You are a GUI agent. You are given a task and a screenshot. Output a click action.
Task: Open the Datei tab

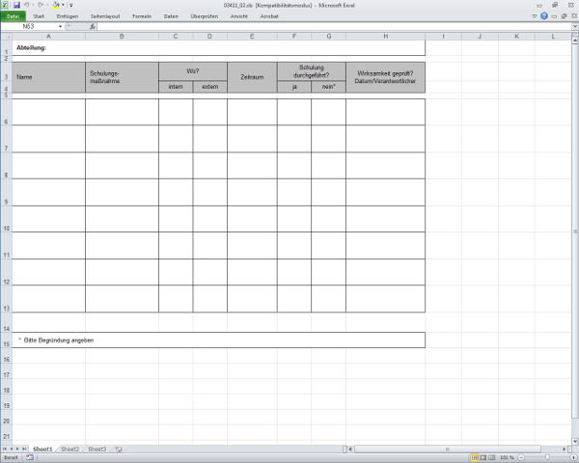pos(14,16)
